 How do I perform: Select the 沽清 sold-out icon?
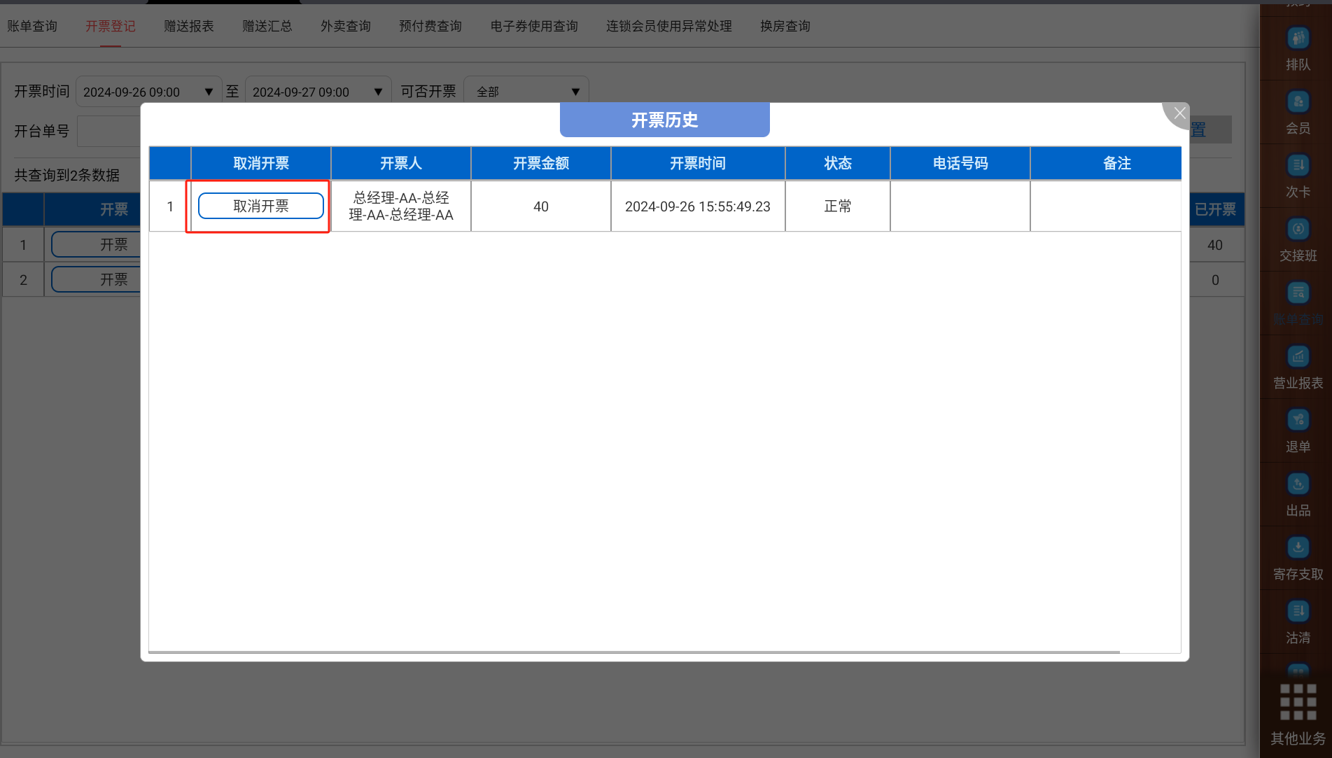(1298, 612)
